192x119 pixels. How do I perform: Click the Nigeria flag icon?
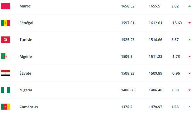[x=5, y=90]
